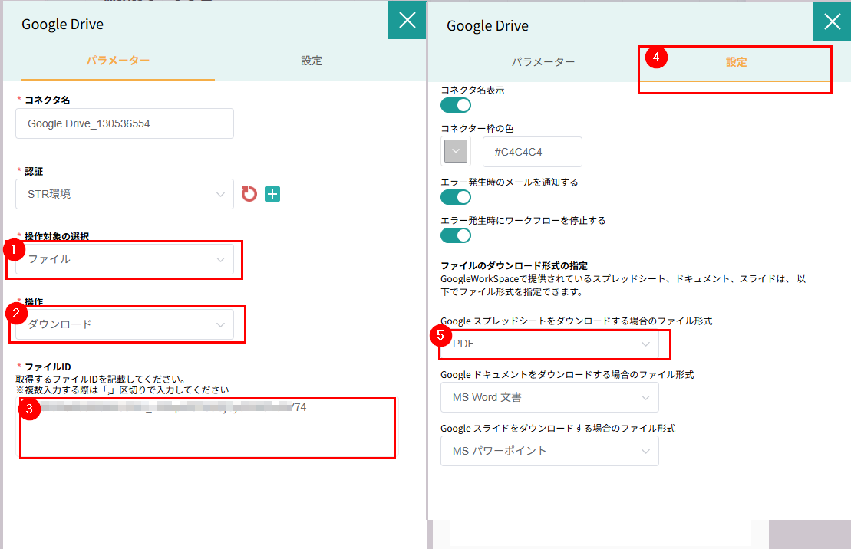This screenshot has width=851, height=549.
Task: Open the 認証 dropdown showing STR環境
Action: tap(125, 194)
